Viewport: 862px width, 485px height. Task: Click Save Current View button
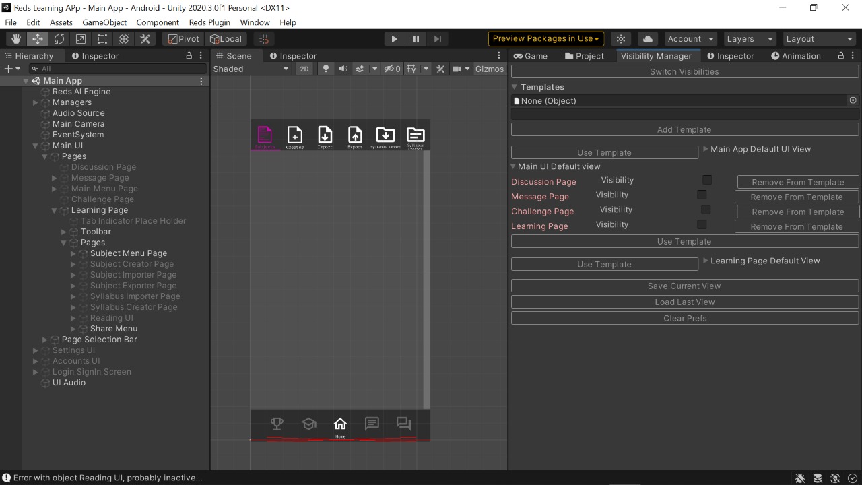click(684, 286)
